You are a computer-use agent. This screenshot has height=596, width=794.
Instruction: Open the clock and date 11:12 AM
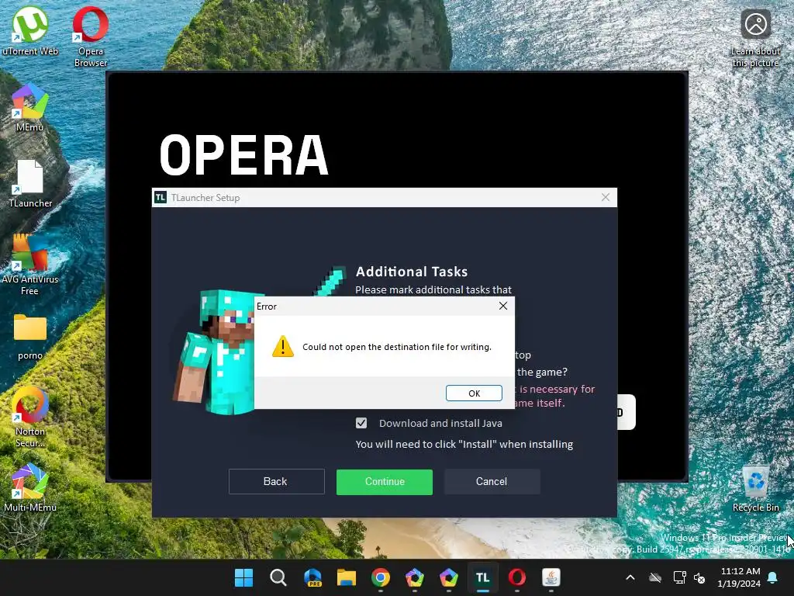(739, 577)
